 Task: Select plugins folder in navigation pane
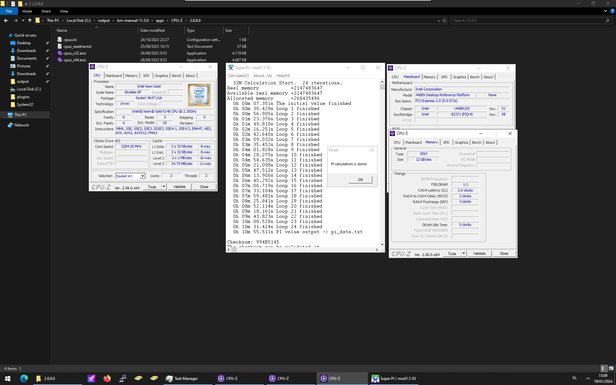(x=23, y=97)
